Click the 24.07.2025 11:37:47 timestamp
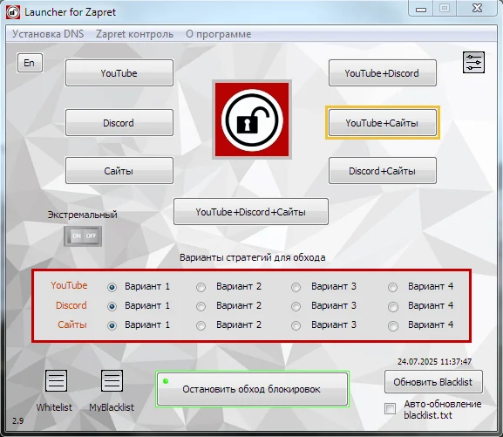503x437 pixels. coord(434,361)
